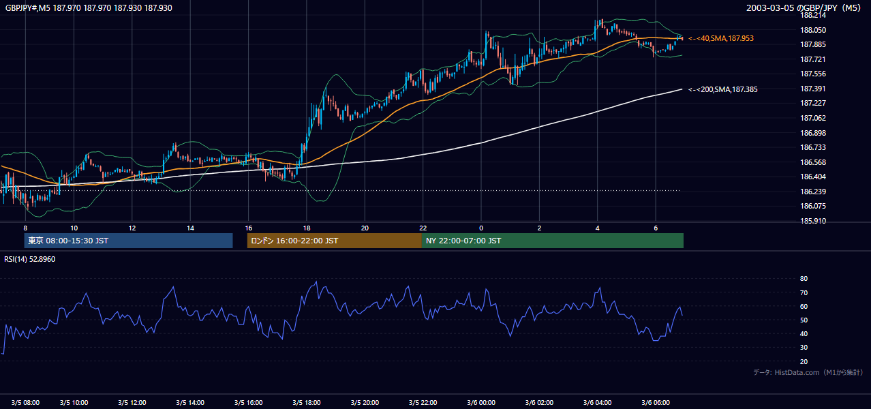This screenshot has height=409, width=871.
Task: Click the 3/5 14:00 bottom date label
Action: [192, 403]
